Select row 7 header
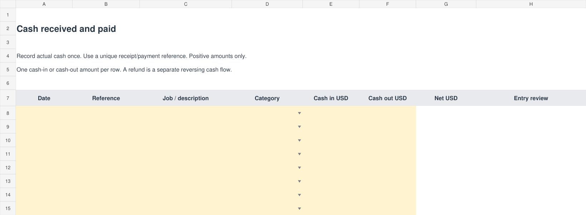The width and height of the screenshot is (586, 215). coord(8,98)
